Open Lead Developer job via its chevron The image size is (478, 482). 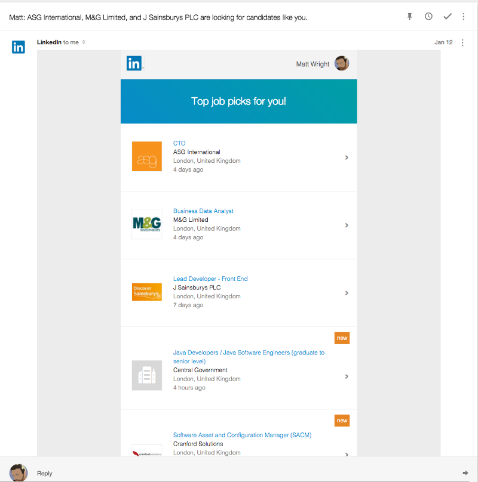click(347, 293)
